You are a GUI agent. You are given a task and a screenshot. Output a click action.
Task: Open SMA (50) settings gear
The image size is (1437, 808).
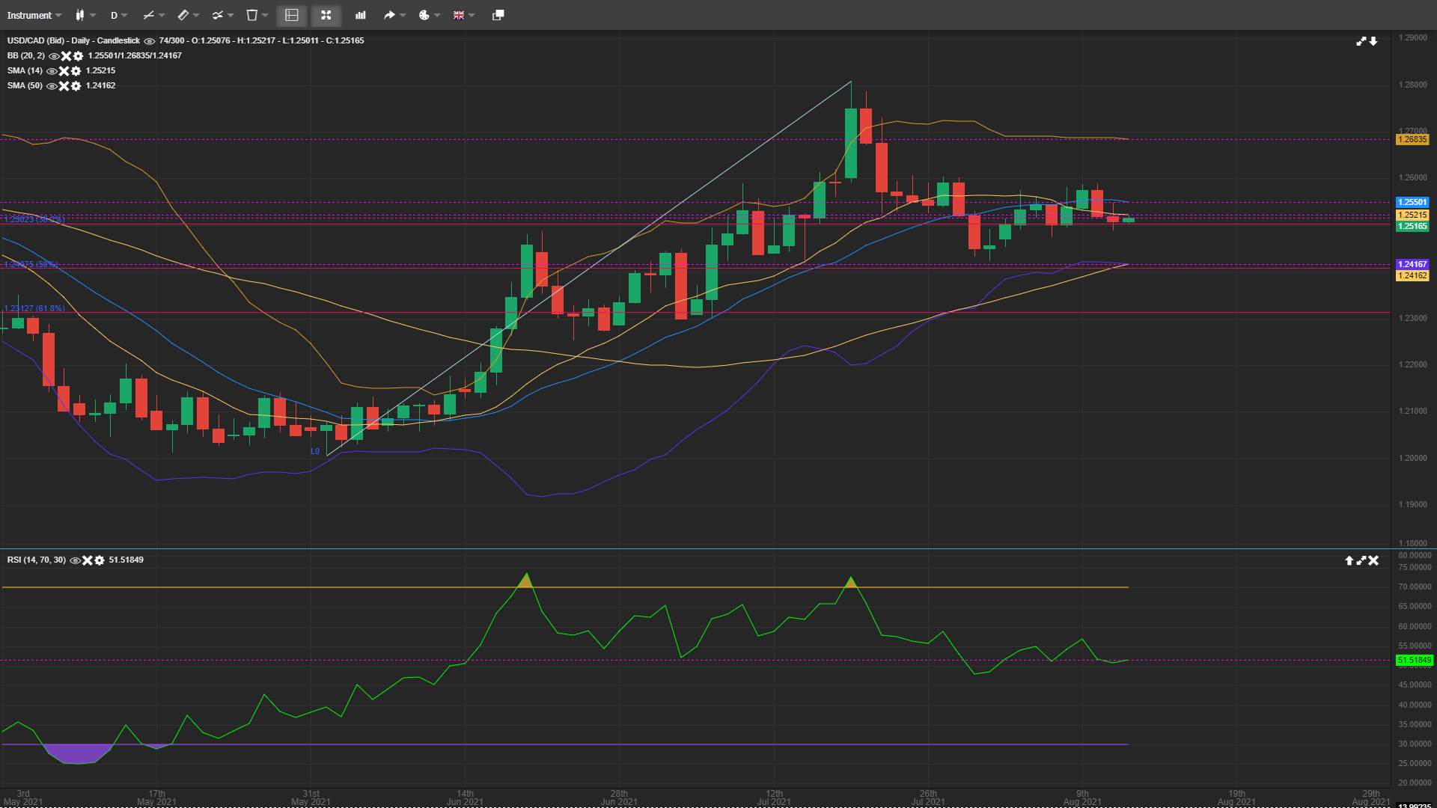coord(76,86)
